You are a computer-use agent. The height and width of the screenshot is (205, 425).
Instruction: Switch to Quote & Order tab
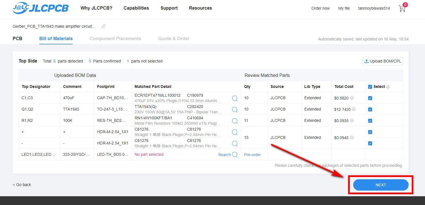pyautogui.click(x=174, y=38)
